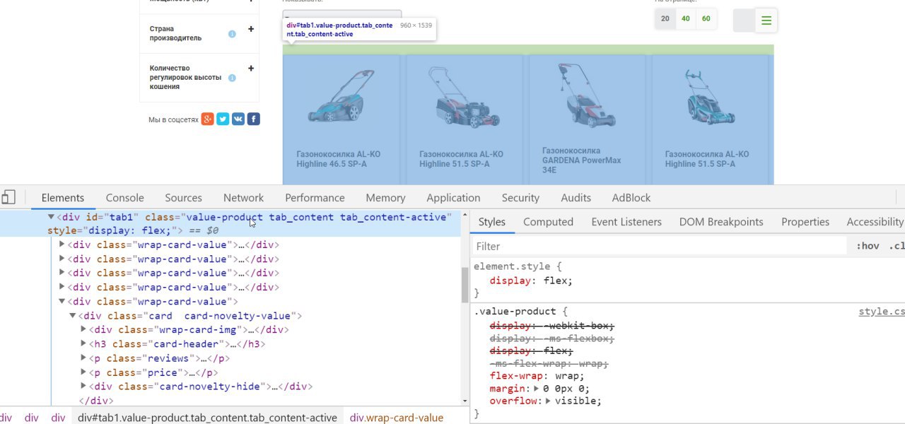
Task: Select breadcrumb div#tab1.value-product.tab_content.tab_content-active
Action: (x=208, y=418)
